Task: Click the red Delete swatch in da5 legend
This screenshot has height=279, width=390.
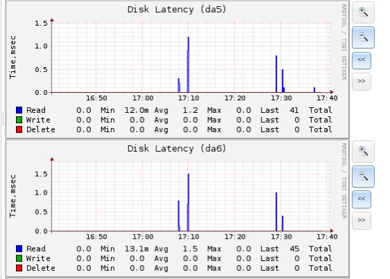Action: [19, 129]
